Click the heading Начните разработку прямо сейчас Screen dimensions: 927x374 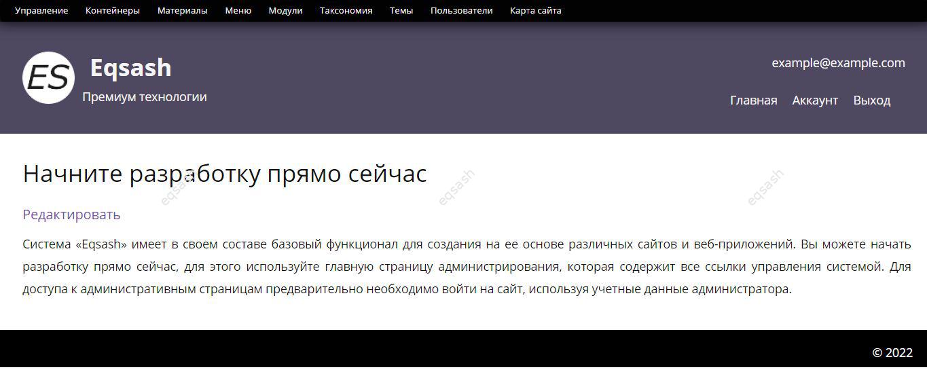click(225, 174)
